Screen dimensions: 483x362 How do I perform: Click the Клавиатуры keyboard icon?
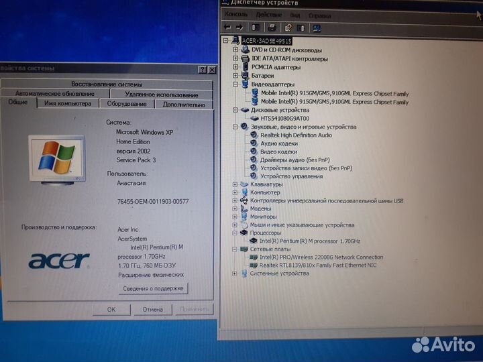[244, 184]
